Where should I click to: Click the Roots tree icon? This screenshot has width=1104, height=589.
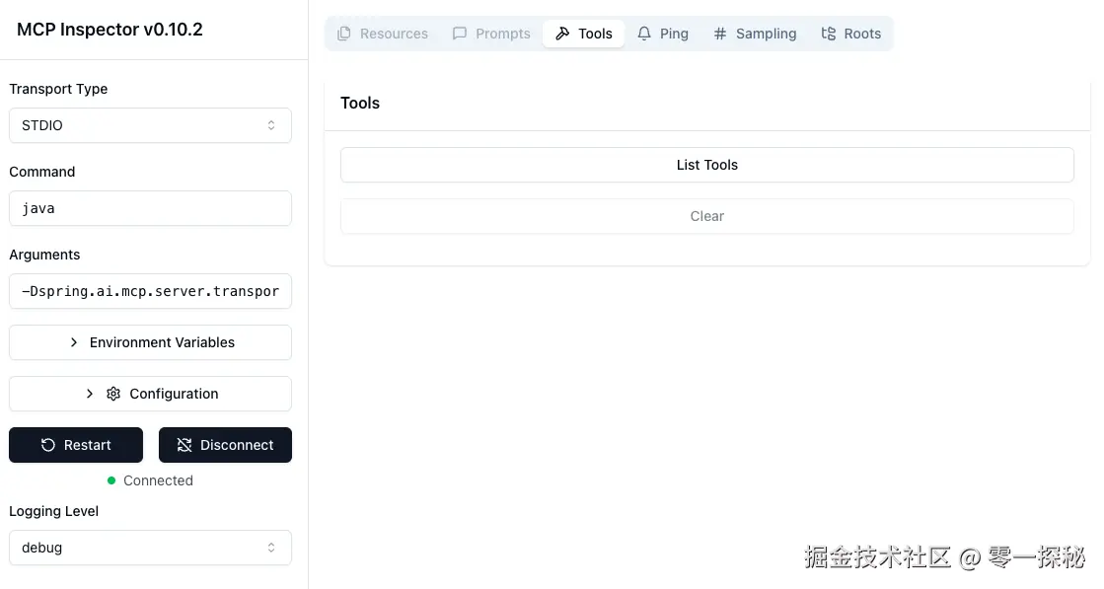pos(829,34)
